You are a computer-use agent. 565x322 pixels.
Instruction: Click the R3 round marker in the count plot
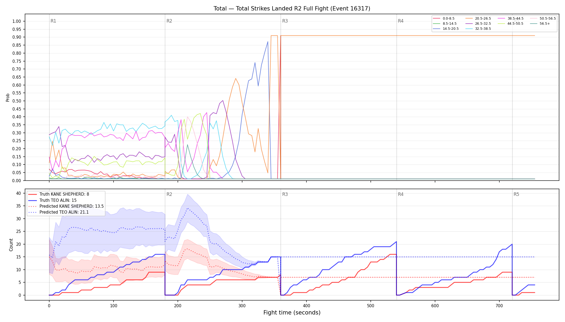(x=285, y=194)
